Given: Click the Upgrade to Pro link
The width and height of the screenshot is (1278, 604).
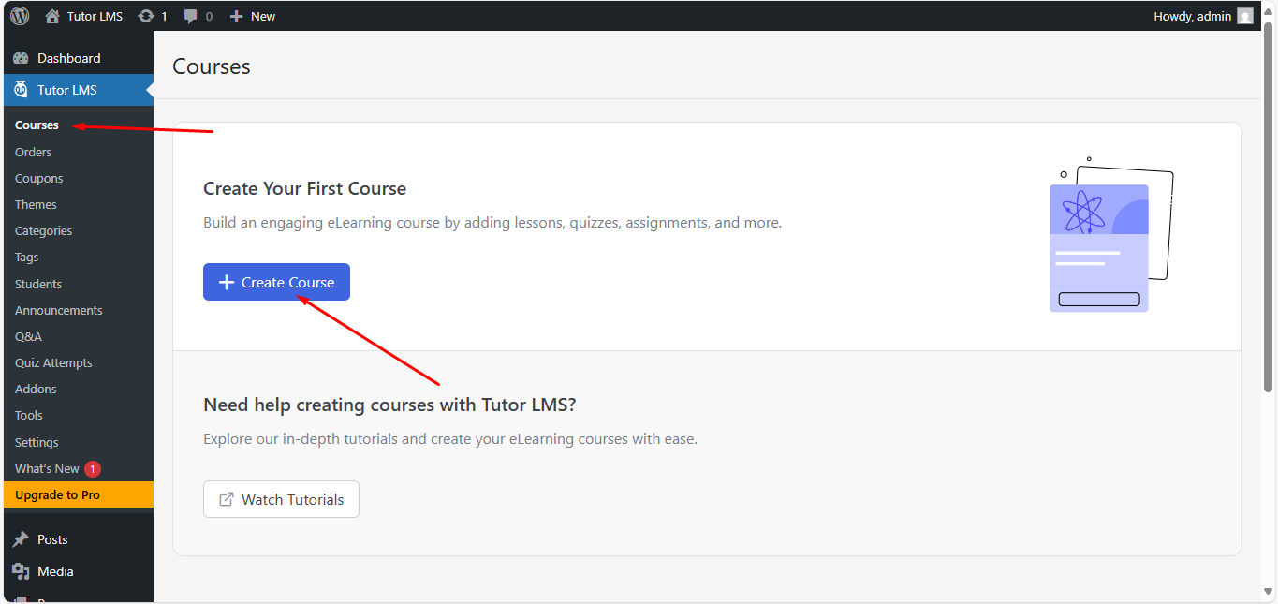Looking at the screenshot, I should [57, 494].
